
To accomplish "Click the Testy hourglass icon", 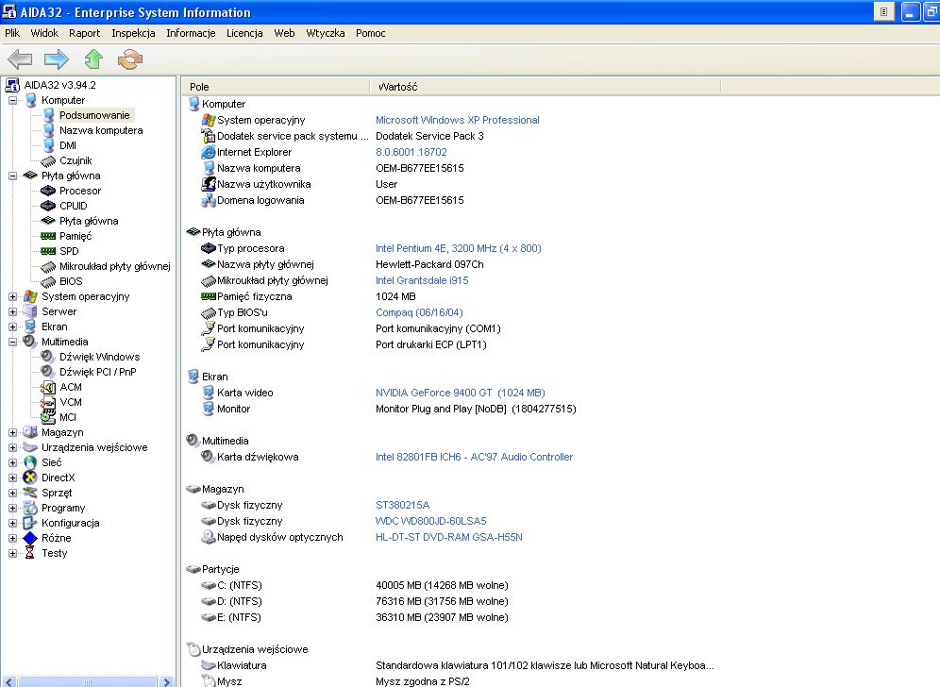I will pyautogui.click(x=30, y=553).
